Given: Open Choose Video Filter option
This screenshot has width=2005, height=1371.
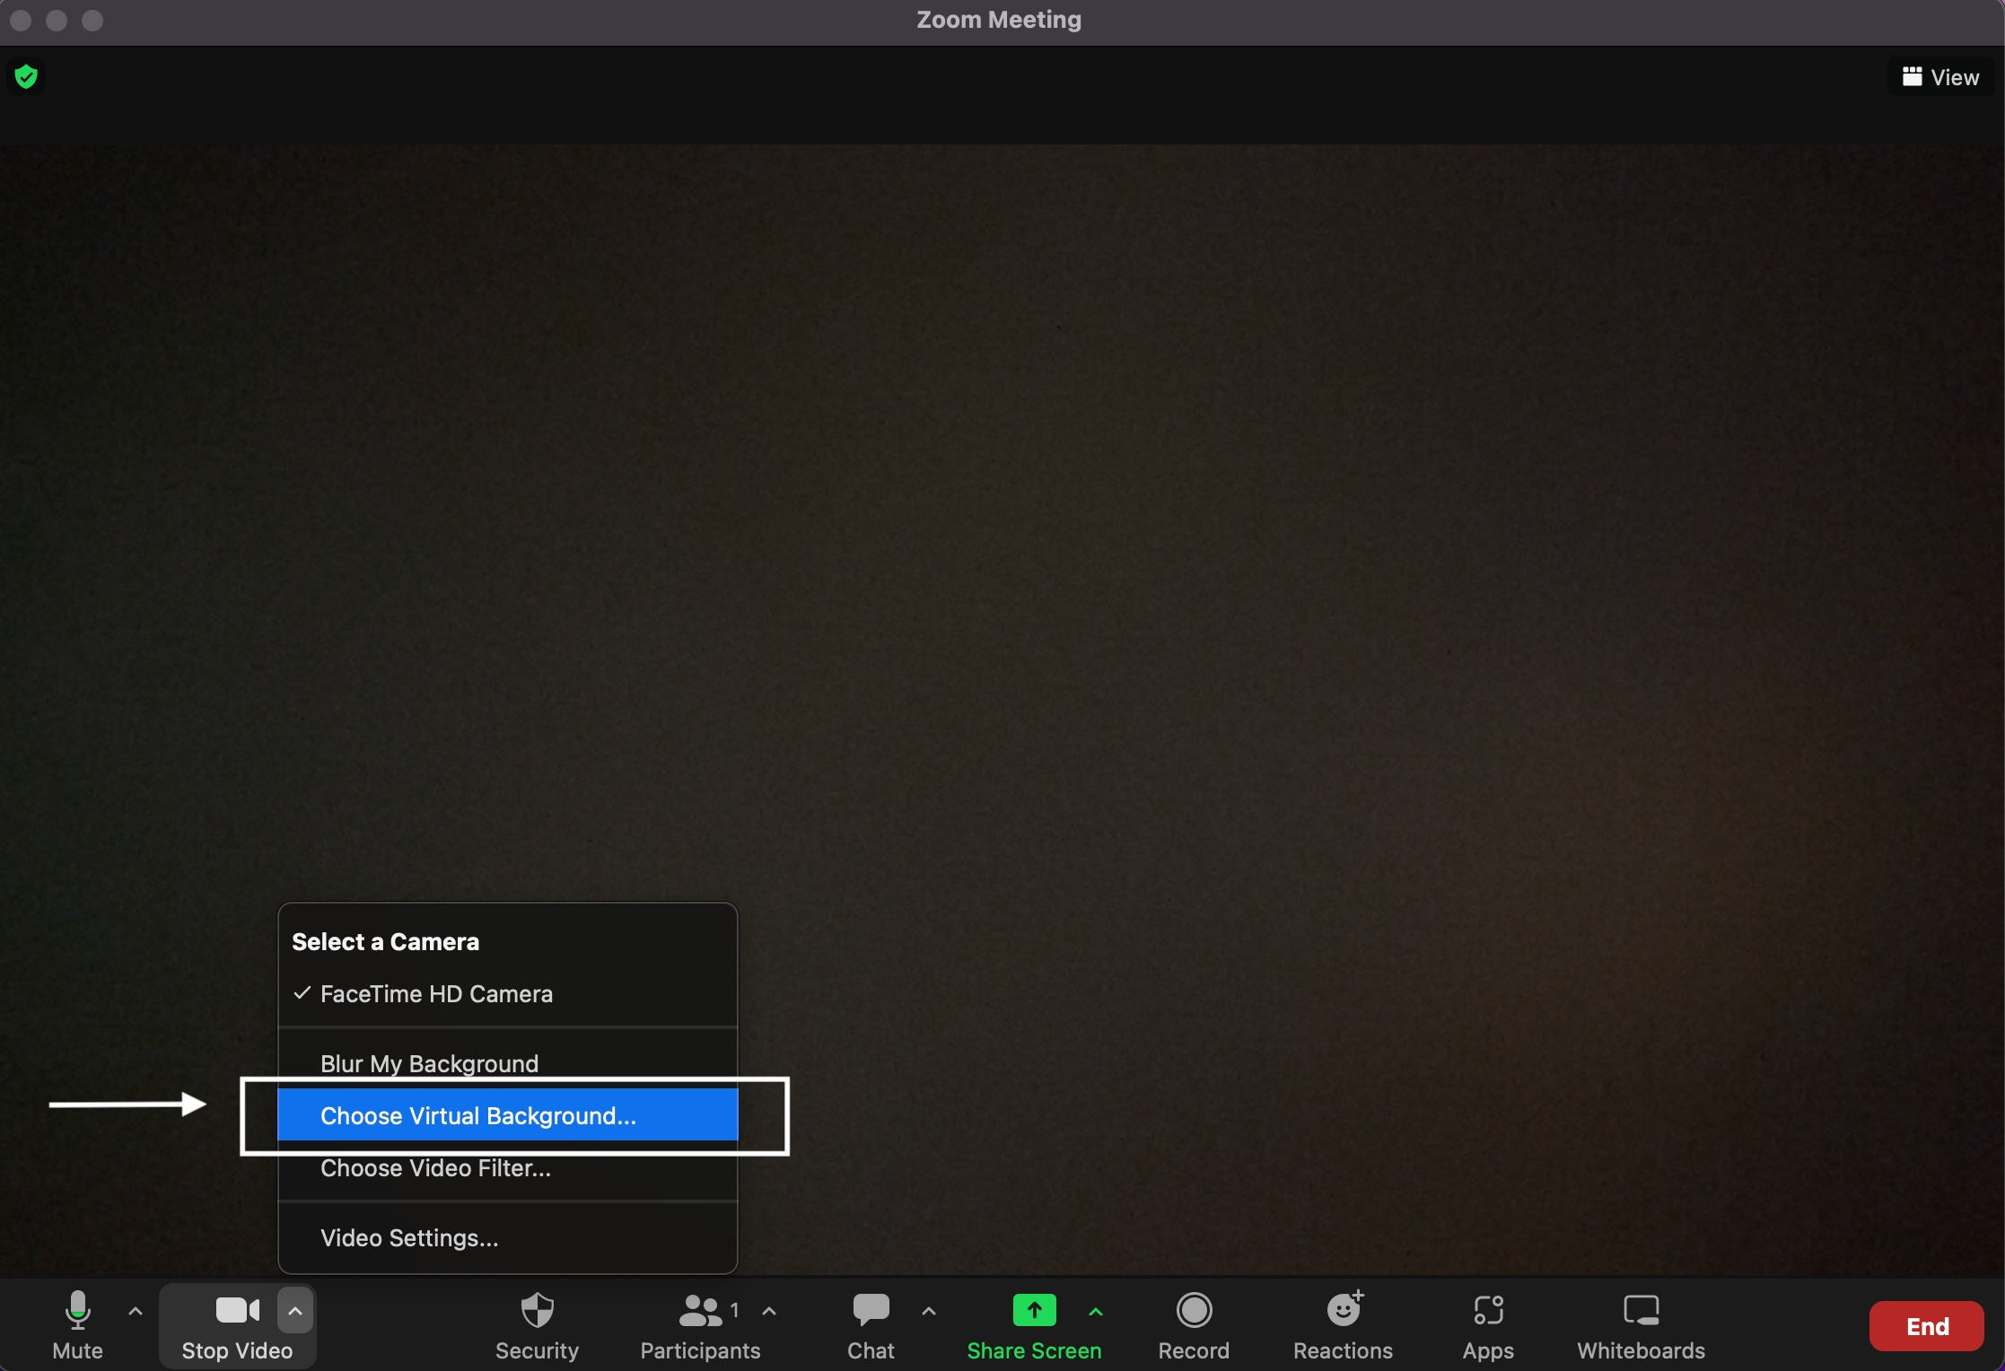Looking at the screenshot, I should [435, 1168].
